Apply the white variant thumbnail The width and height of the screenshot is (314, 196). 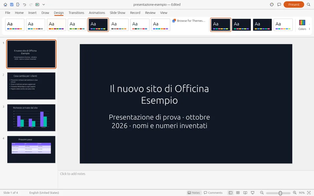(x=283, y=24)
